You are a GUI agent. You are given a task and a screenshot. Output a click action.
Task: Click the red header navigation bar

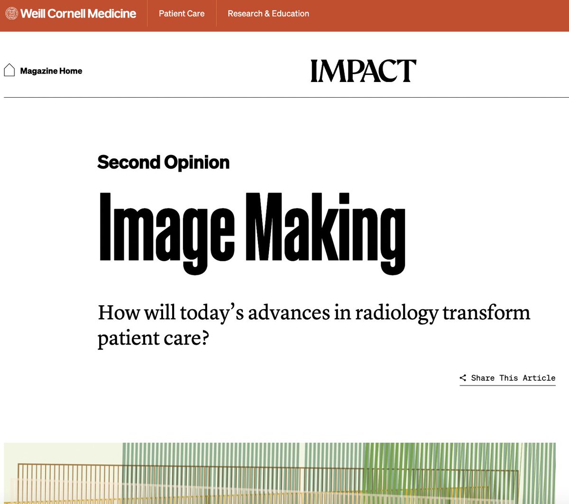(x=403, y=13)
